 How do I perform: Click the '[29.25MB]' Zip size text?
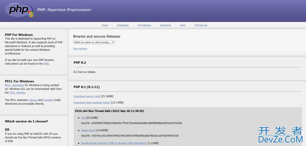92,118
